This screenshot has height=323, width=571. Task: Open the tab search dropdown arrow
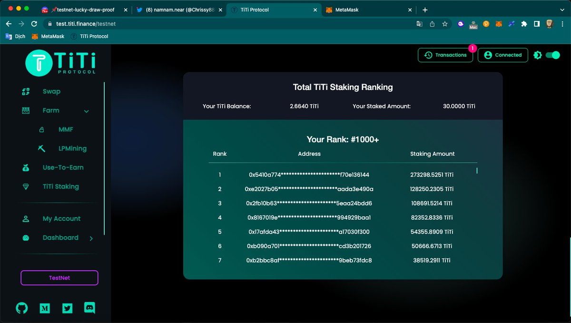coord(561,10)
